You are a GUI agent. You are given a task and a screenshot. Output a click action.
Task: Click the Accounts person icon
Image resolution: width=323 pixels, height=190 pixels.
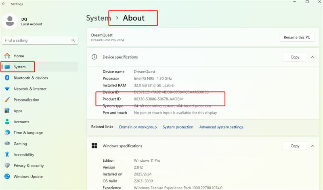click(x=7, y=122)
